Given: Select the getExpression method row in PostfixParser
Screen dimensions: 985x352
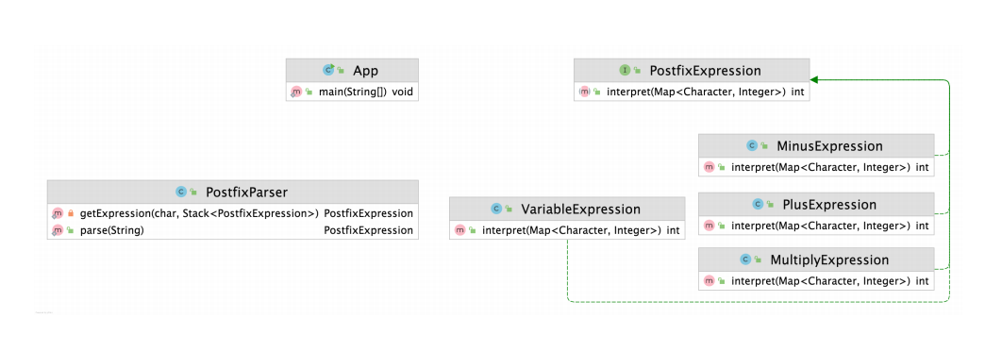Looking at the screenshot, I should pos(233,213).
